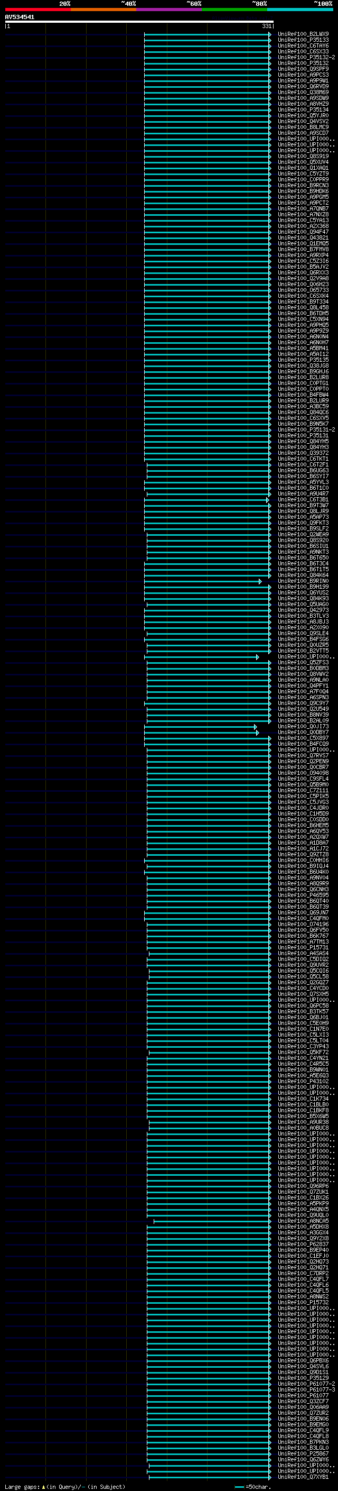
Task: Open UniRef100_A7QNB7 hit
Action: tap(303, 209)
